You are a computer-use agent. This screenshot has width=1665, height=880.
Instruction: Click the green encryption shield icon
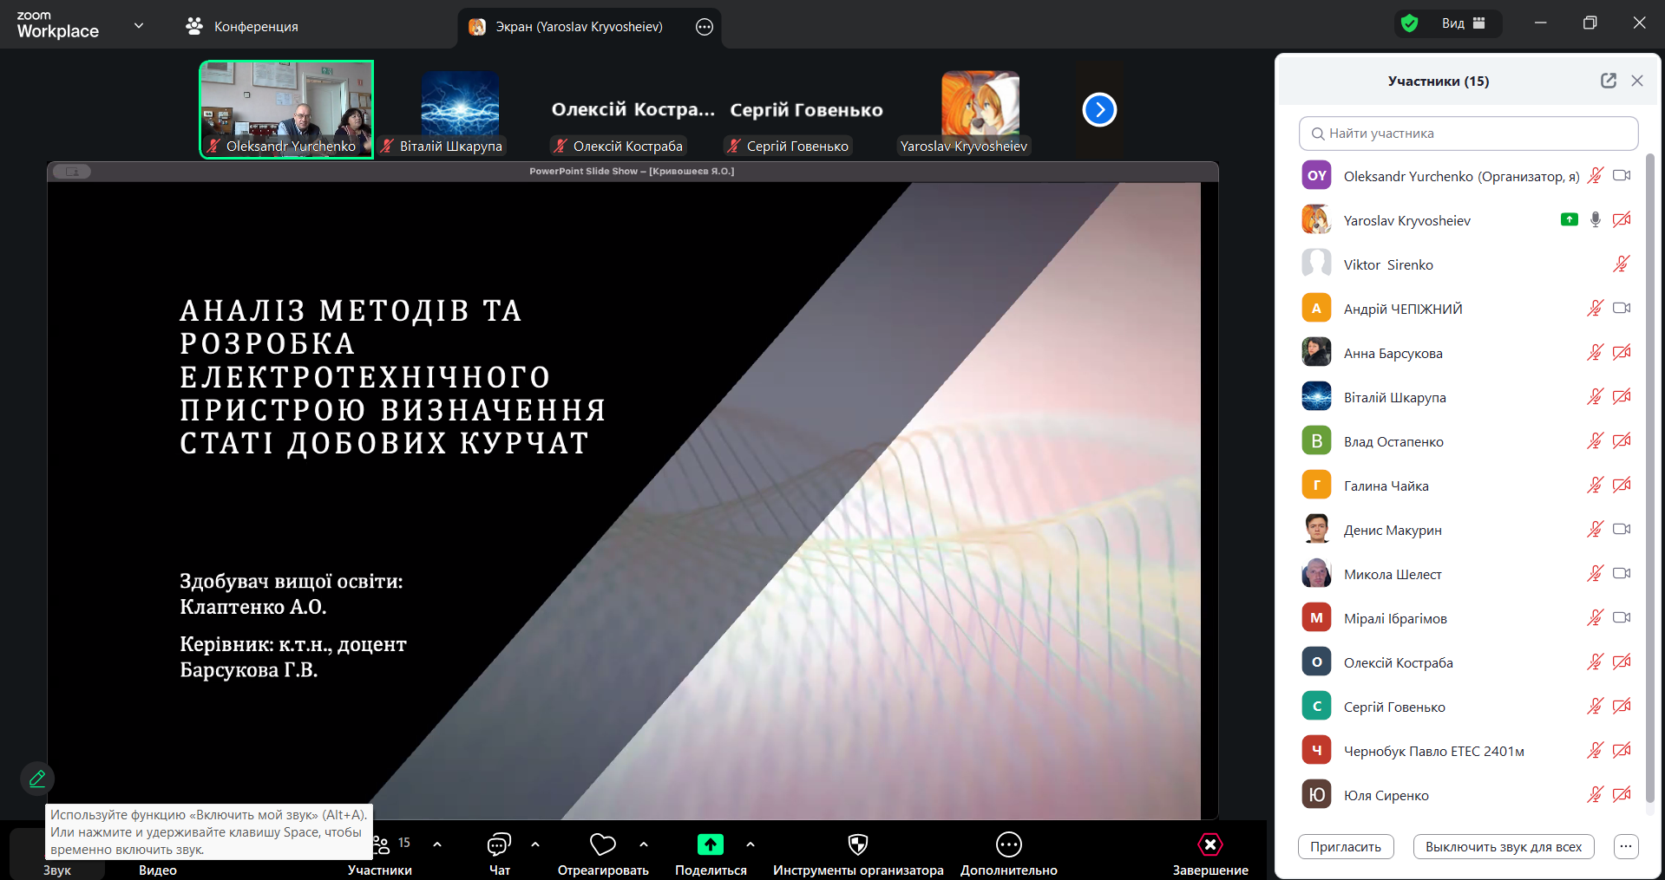[x=1410, y=23]
